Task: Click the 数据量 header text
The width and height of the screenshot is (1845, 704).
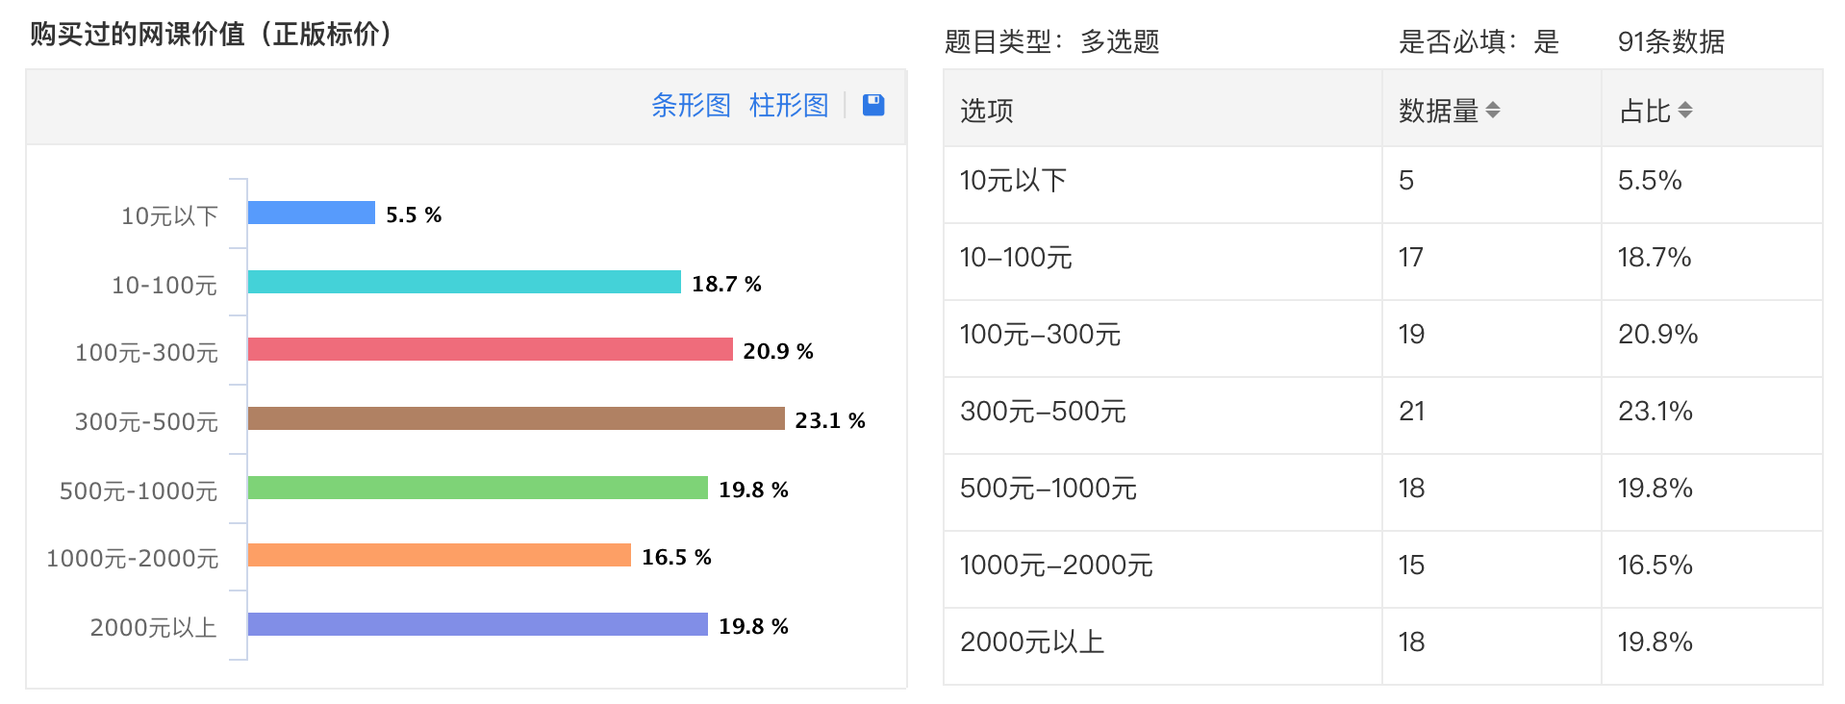Action: [1438, 111]
